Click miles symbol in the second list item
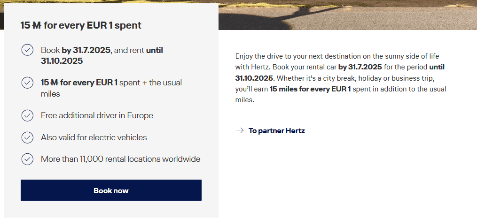Viewport: 477px width, 219px height. tap(55, 83)
